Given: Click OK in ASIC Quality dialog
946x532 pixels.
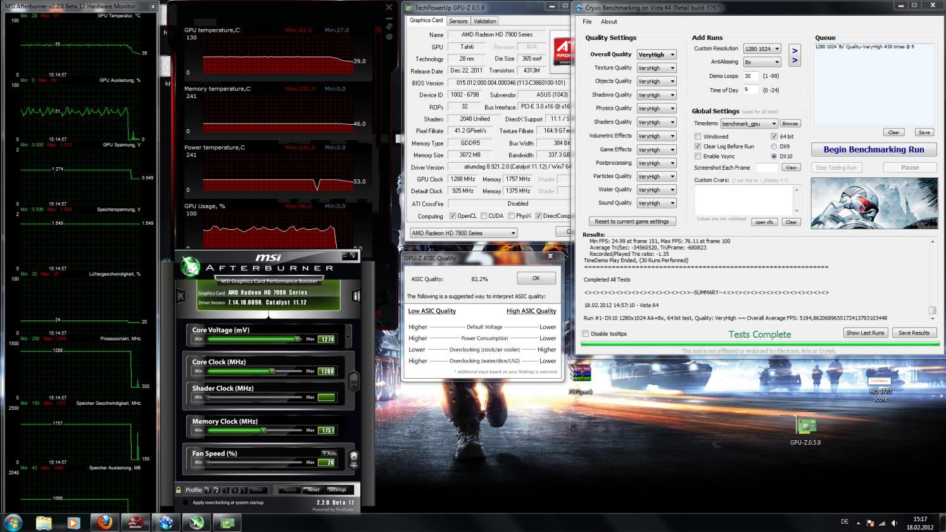Looking at the screenshot, I should click(x=536, y=278).
